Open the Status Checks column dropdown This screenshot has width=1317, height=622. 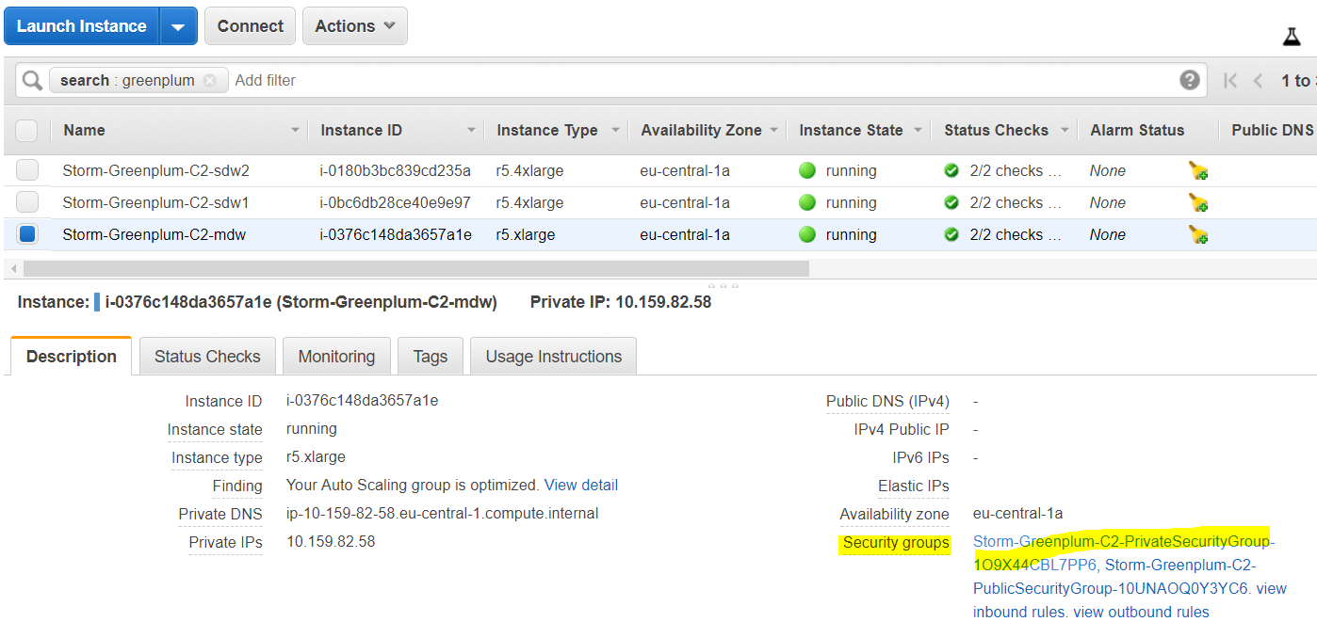pos(1065,130)
